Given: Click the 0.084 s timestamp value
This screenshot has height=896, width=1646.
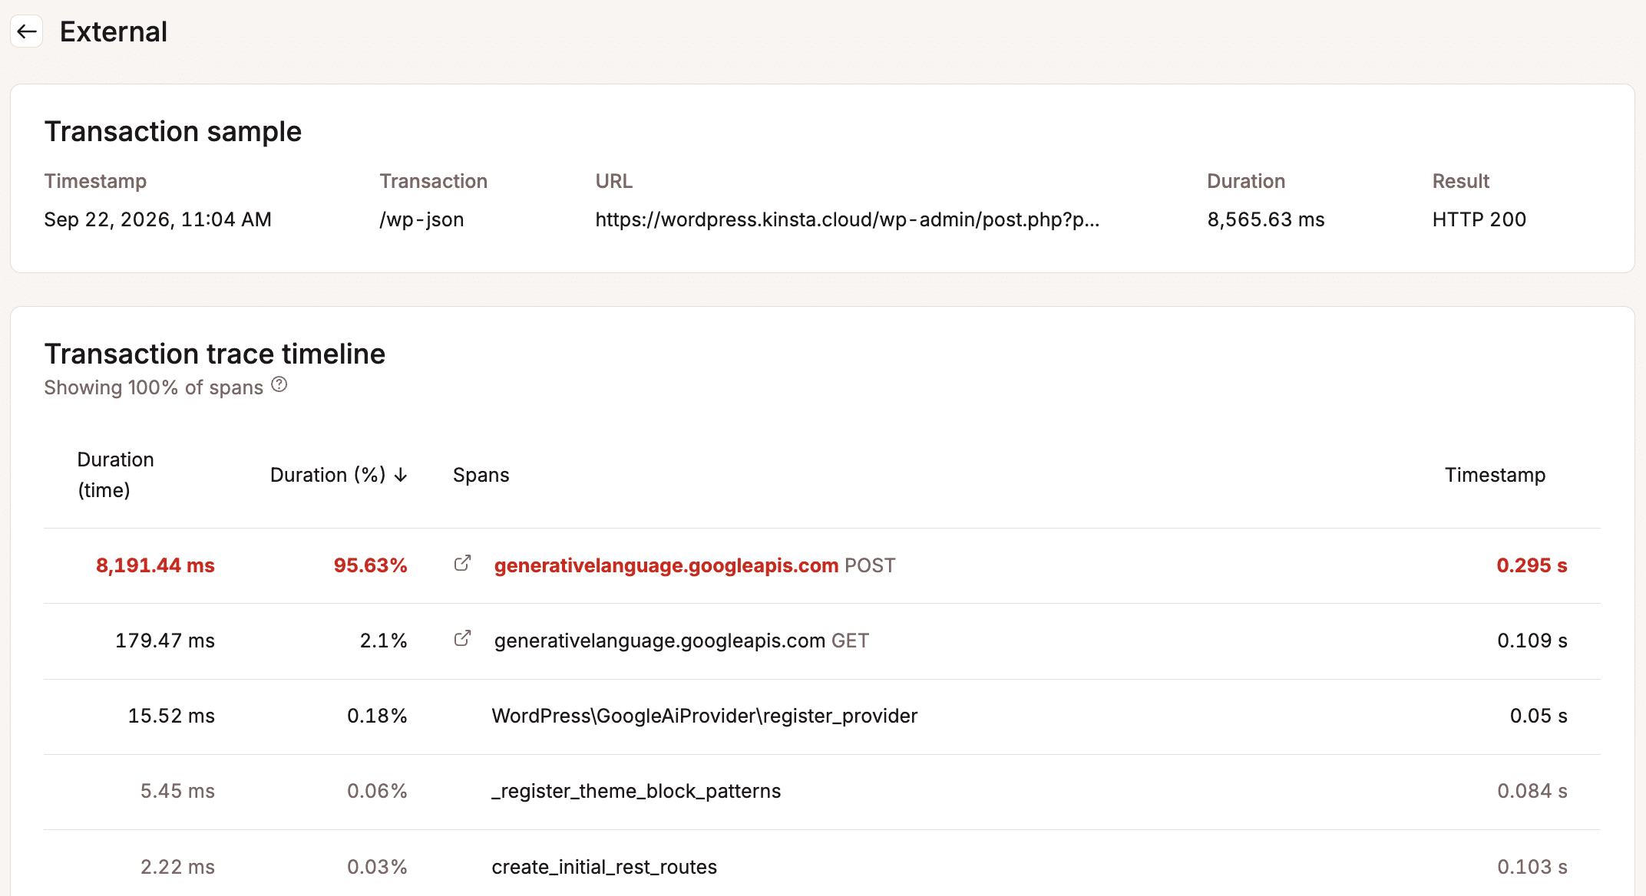Looking at the screenshot, I should [1532, 791].
